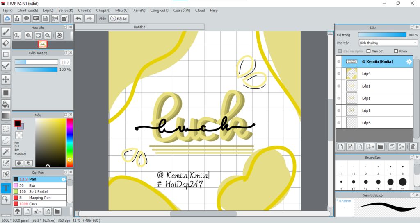Screen dimensions: 420x223
Task: Delete layer with trash icon
Action: tap(413, 146)
